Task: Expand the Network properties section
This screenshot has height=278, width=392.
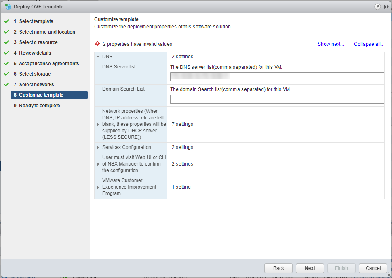Action: [98, 124]
